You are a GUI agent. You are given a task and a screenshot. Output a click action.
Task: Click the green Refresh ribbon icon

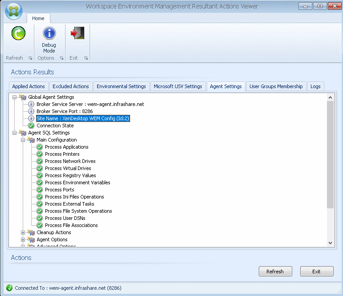(x=18, y=33)
